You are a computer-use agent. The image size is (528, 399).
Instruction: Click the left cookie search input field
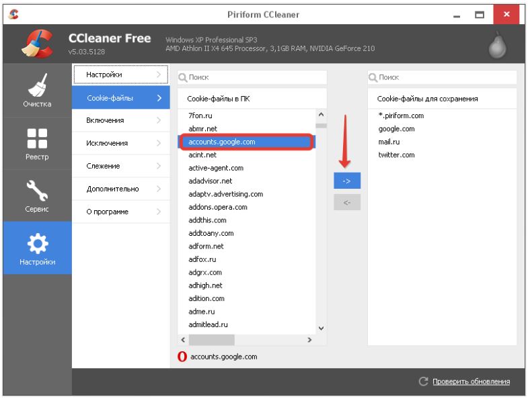252,77
